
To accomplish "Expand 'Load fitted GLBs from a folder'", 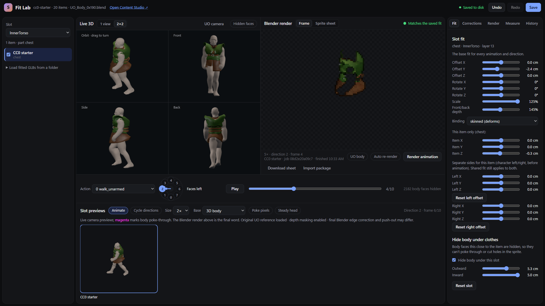I will [x=32, y=68].
